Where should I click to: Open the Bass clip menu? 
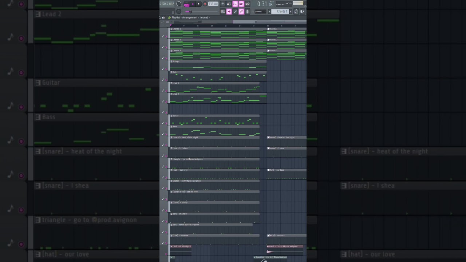click(171, 127)
